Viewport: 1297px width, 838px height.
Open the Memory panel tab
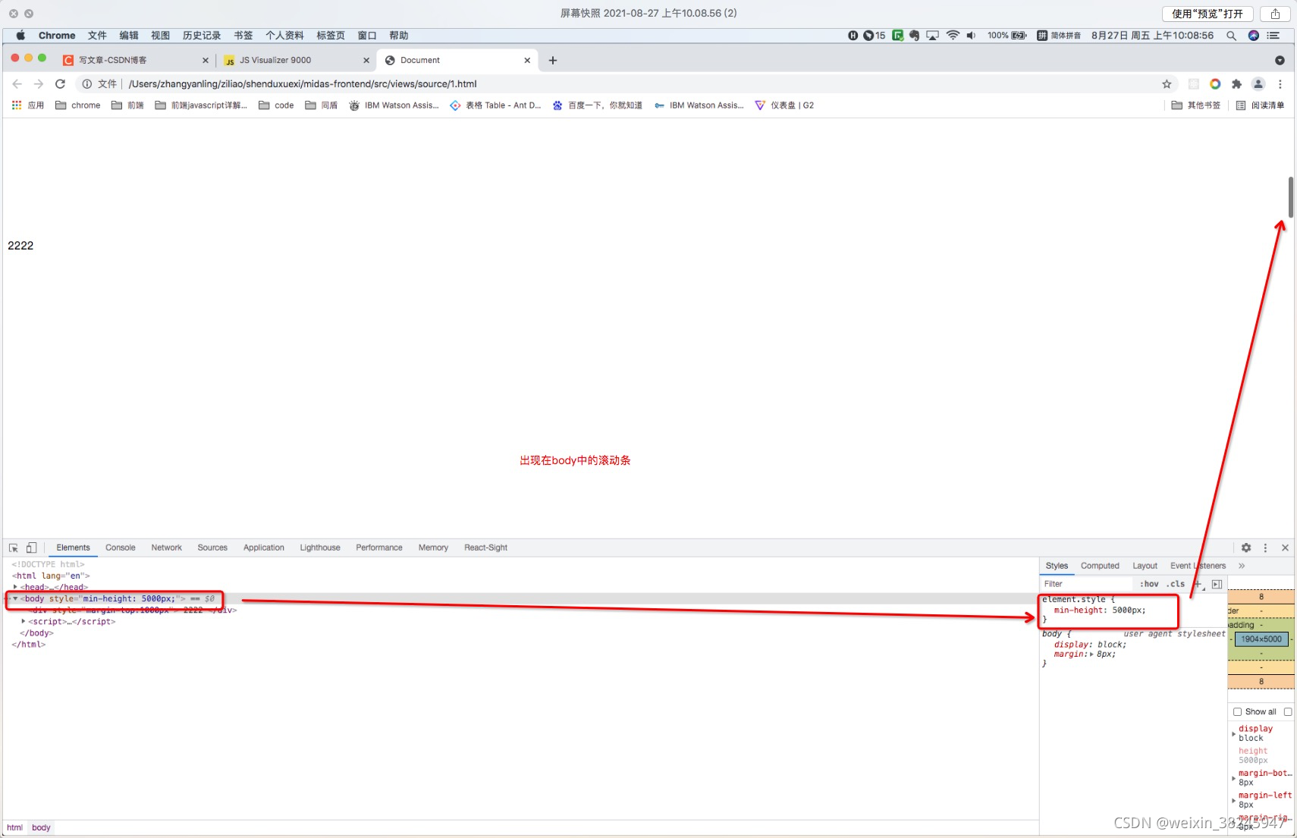(433, 548)
